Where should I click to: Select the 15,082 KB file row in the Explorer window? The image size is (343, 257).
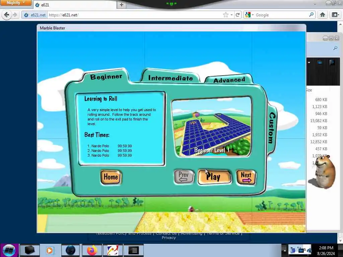point(319,120)
